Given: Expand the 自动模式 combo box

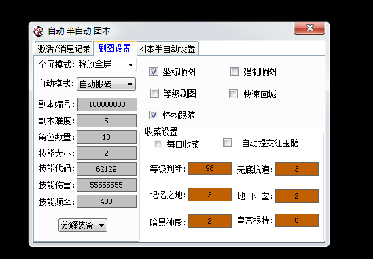Looking at the screenshot, I should click(107, 84).
